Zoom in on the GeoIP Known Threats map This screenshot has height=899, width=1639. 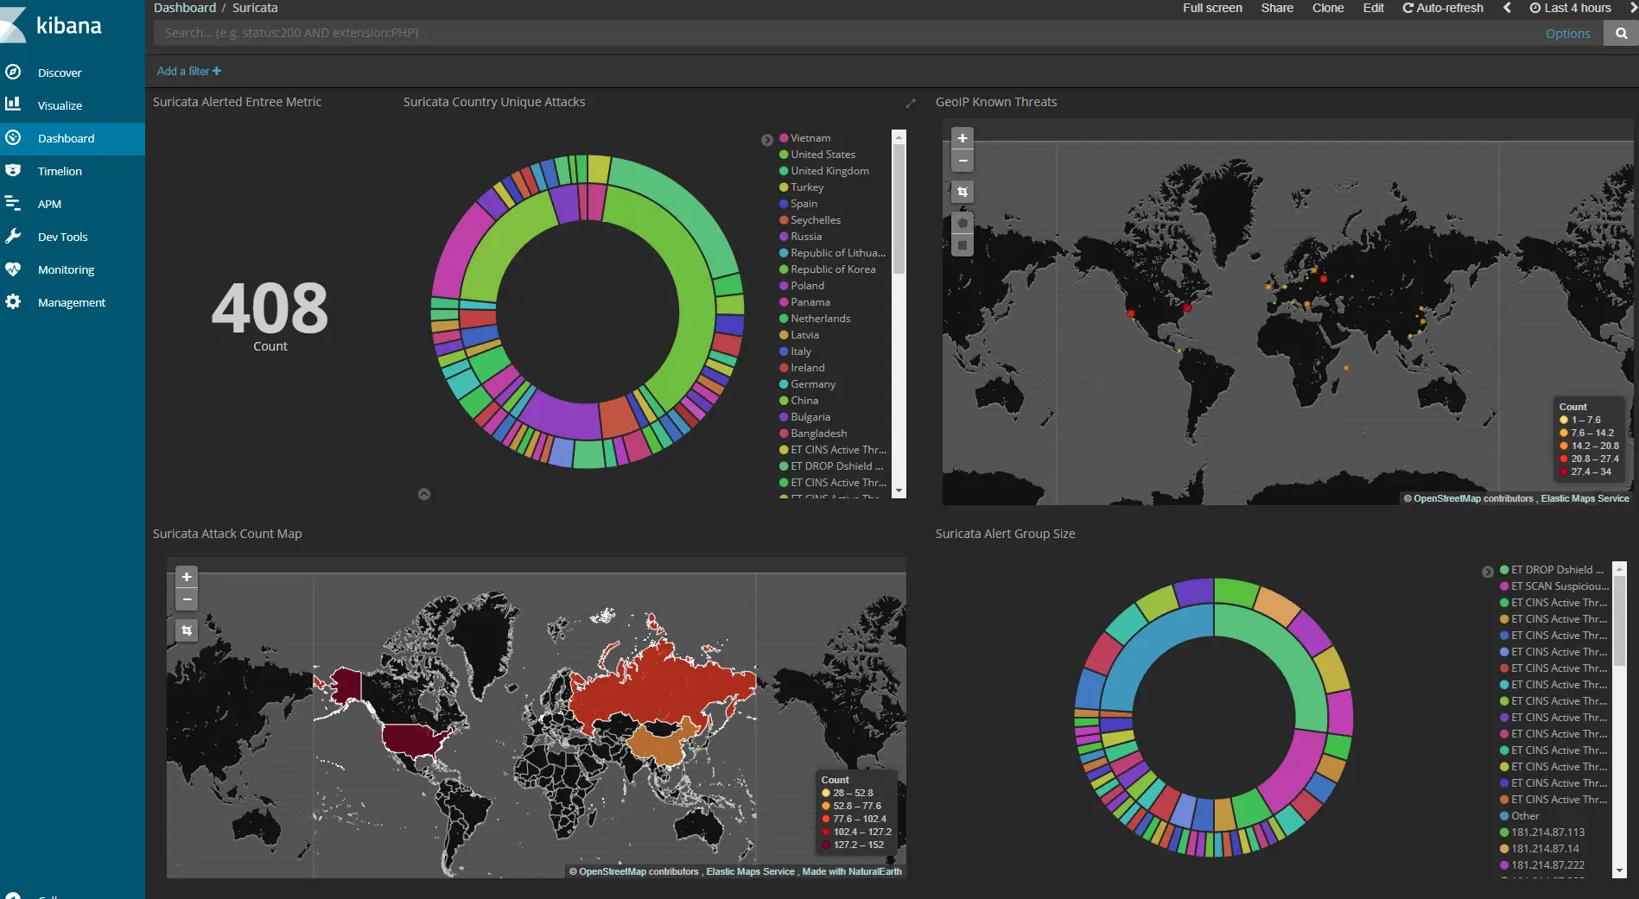[x=962, y=137]
